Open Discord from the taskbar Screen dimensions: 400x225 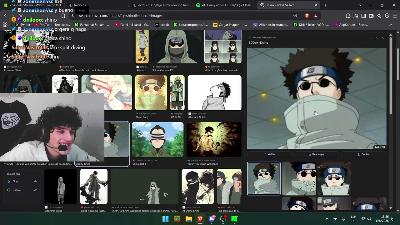(x=212, y=219)
